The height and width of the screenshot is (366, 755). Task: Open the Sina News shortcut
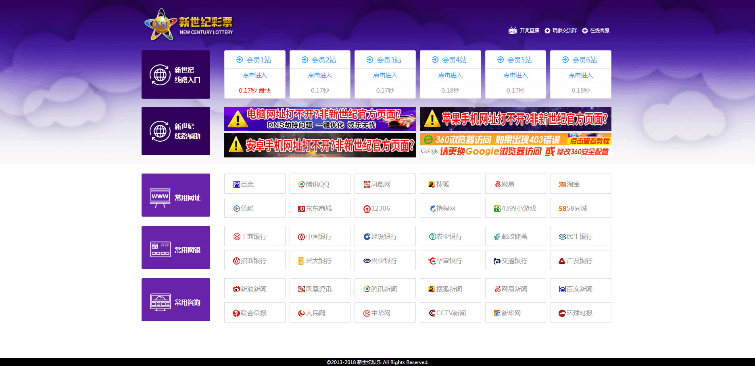(254, 288)
